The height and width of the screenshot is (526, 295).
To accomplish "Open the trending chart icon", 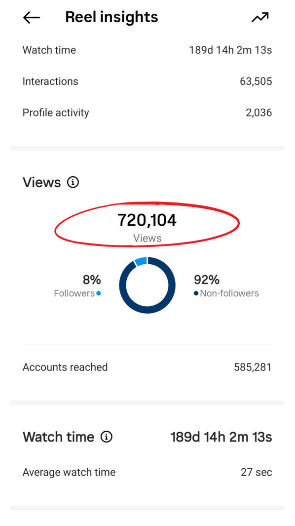I will pyautogui.click(x=260, y=17).
